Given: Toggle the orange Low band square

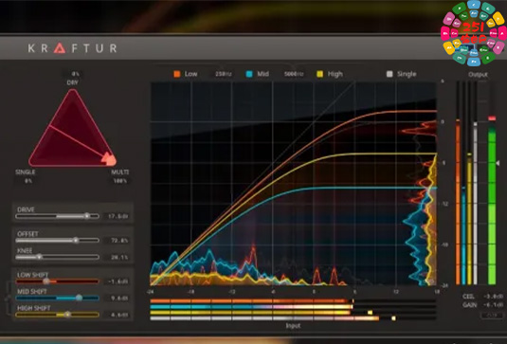Looking at the screenshot, I should pos(177,74).
